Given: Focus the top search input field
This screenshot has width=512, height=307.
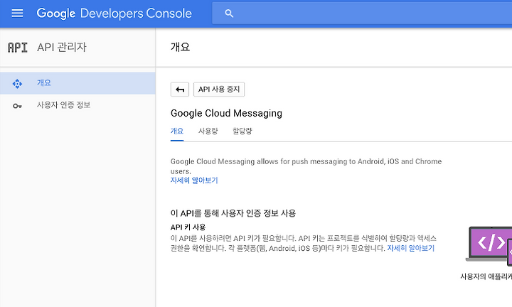Looking at the screenshot, I should [x=362, y=14].
